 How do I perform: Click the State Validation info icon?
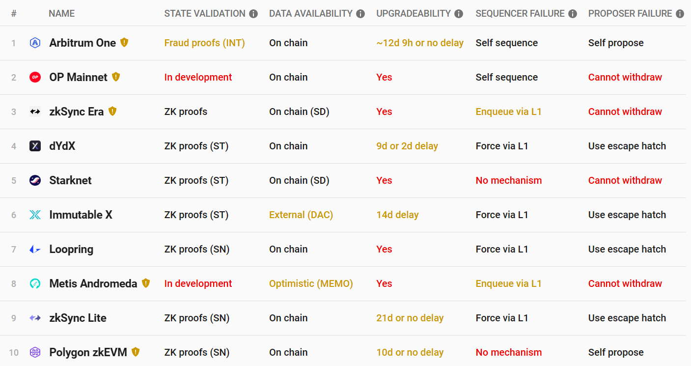253,14
